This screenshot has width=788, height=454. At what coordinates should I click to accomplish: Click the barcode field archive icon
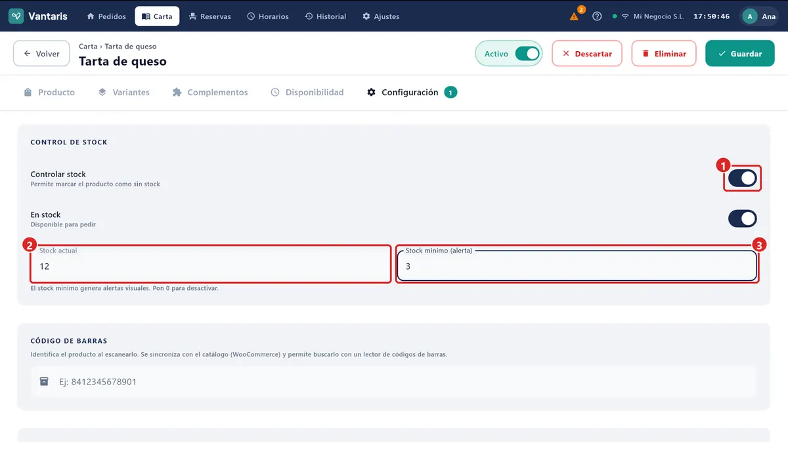click(x=44, y=381)
